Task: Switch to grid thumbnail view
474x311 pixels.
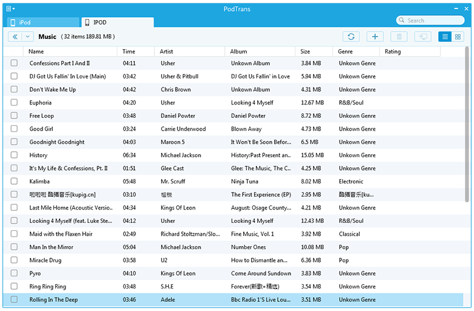Action: 458,36
